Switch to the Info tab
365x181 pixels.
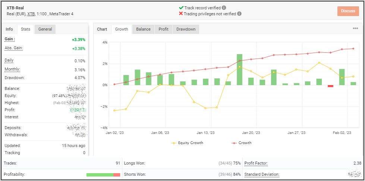pos(9,29)
